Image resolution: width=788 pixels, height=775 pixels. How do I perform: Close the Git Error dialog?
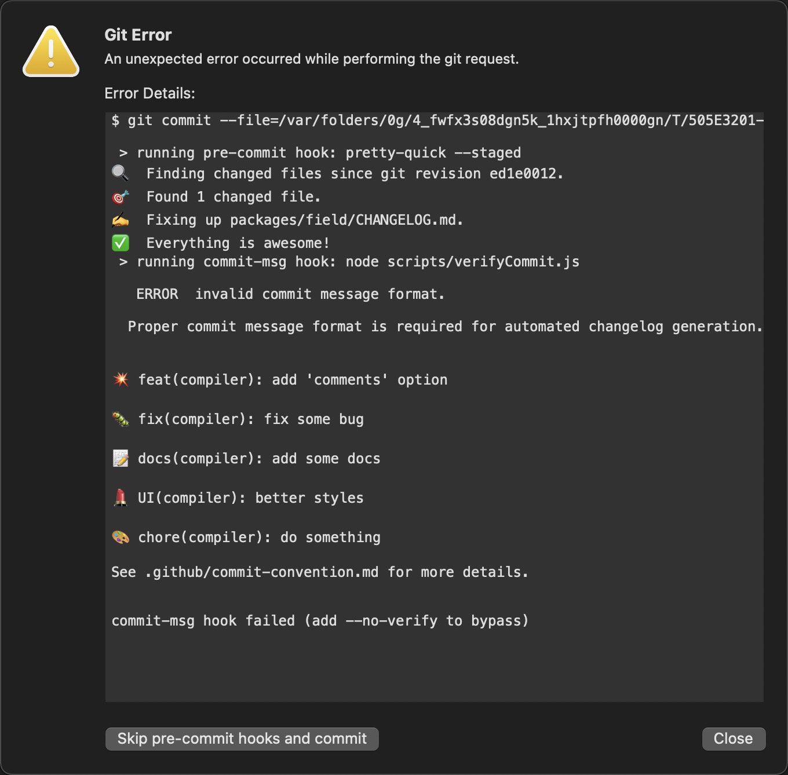point(733,739)
